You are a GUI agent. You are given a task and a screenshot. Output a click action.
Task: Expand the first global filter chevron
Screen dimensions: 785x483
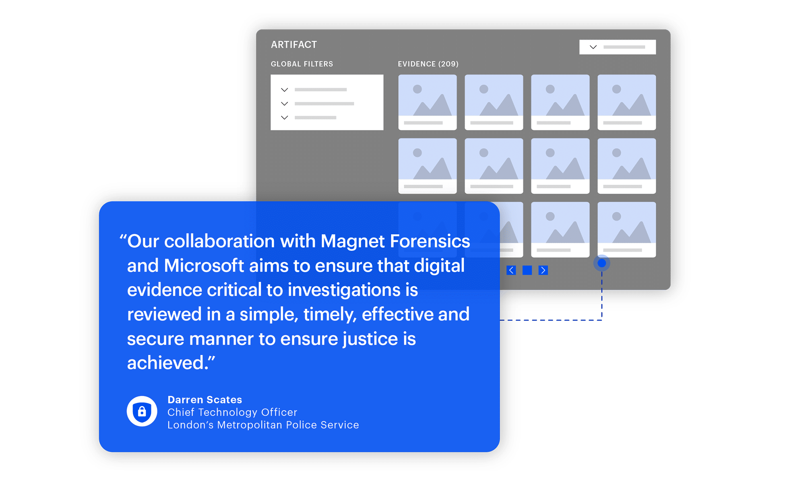point(285,90)
